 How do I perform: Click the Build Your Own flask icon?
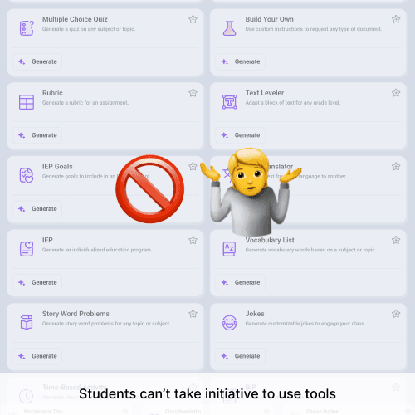(230, 28)
